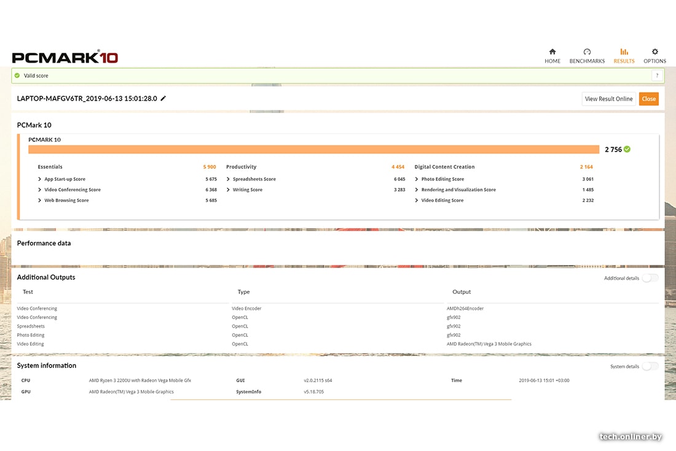The height and width of the screenshot is (451, 676).
Task: Expand Video Conferencing Score
Action: pyautogui.click(x=40, y=190)
